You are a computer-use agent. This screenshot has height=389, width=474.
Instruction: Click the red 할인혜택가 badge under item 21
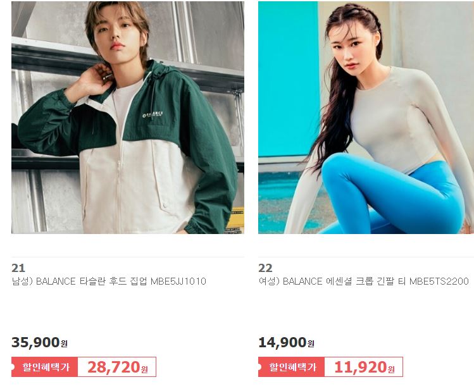tap(45, 367)
